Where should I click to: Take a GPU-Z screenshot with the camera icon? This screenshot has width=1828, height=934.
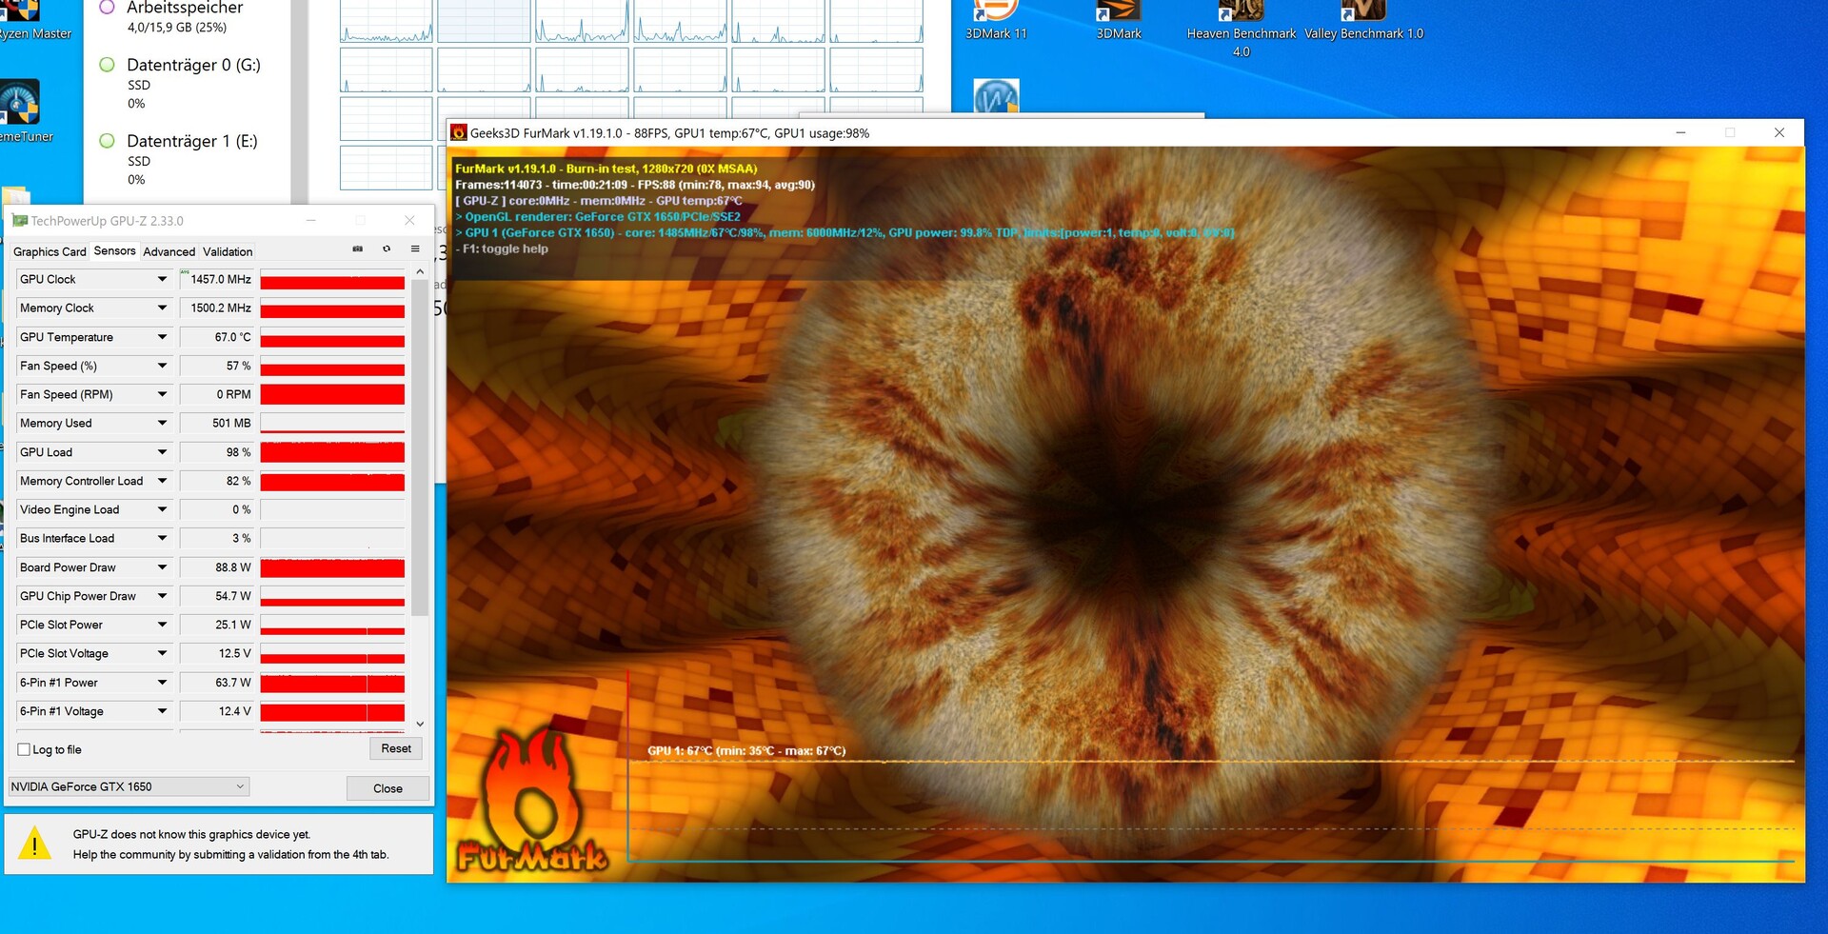[x=358, y=248]
